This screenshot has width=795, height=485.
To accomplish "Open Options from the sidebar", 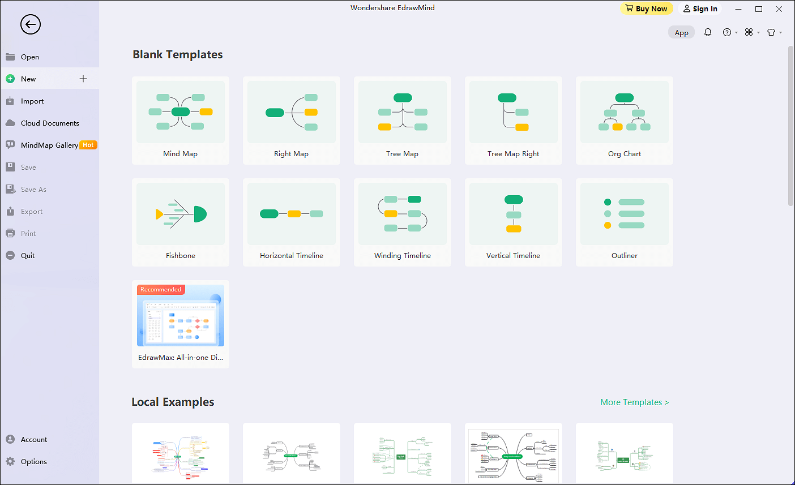I will 50,461.
